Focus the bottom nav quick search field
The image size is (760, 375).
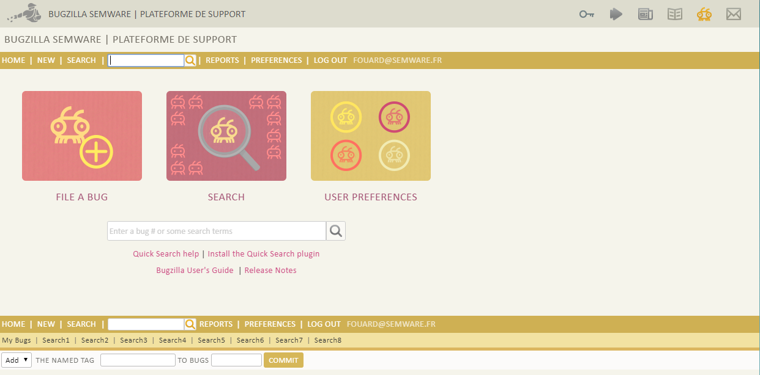point(146,324)
